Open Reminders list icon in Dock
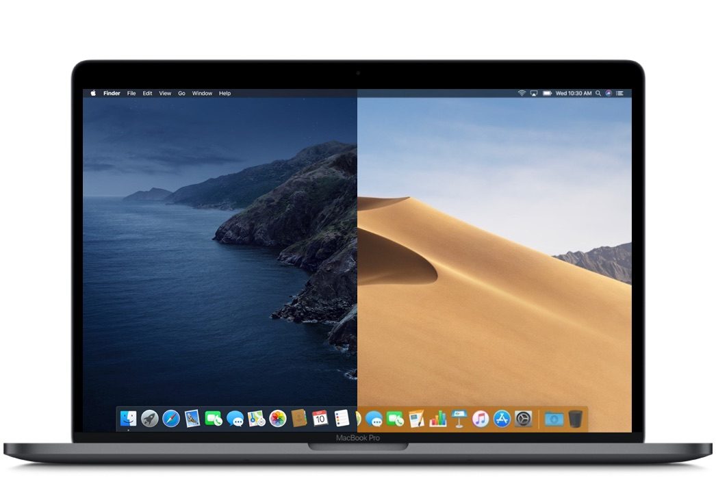This screenshot has width=716, height=479. (x=342, y=418)
